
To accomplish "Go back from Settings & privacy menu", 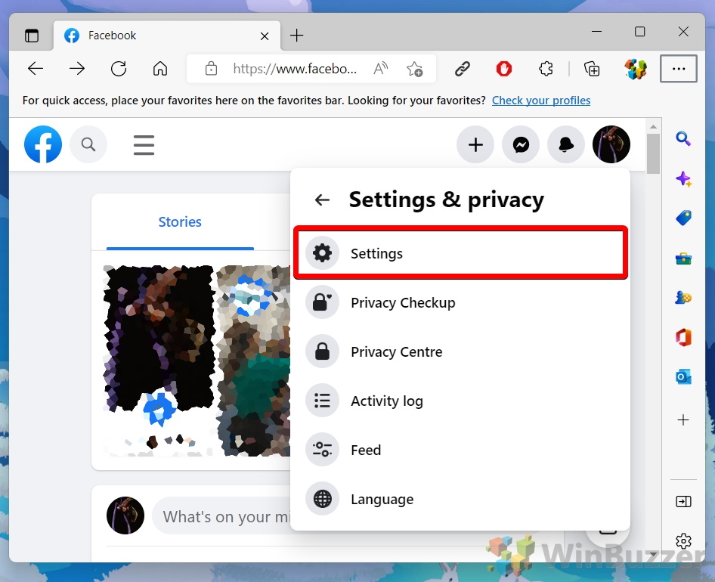I will (x=323, y=200).
